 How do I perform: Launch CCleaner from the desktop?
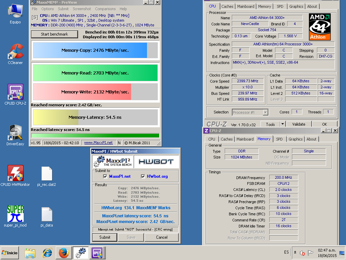[x=15, y=54]
